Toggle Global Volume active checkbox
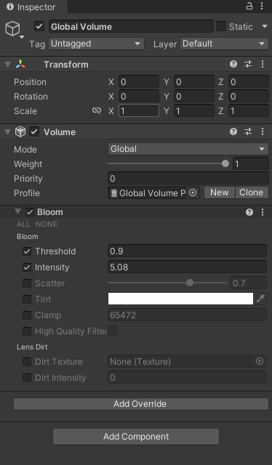The image size is (272, 465). 39,26
